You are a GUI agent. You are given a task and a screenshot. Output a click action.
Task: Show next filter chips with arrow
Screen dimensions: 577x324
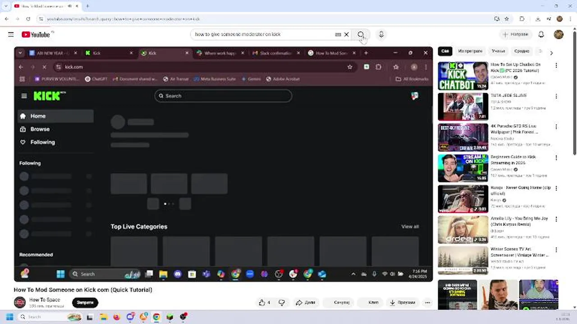tap(551, 53)
